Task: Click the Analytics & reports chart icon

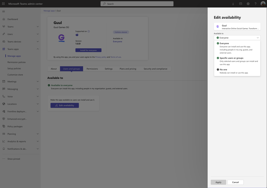Action: pyautogui.click(x=4, y=141)
